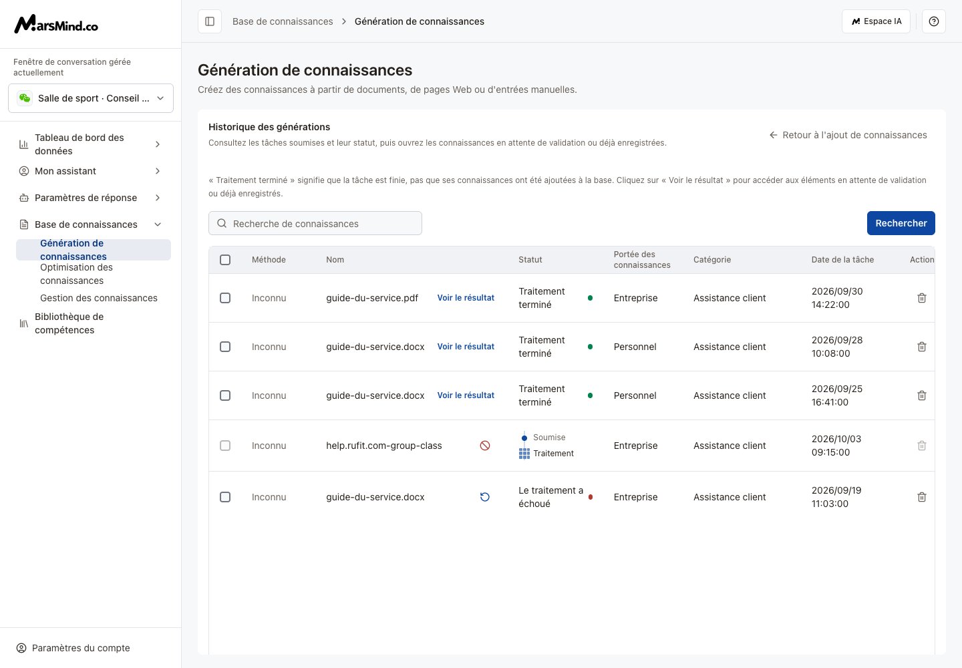This screenshot has width=962, height=668.
Task: Delete the failed task from 2026/09/19
Action: click(922, 497)
